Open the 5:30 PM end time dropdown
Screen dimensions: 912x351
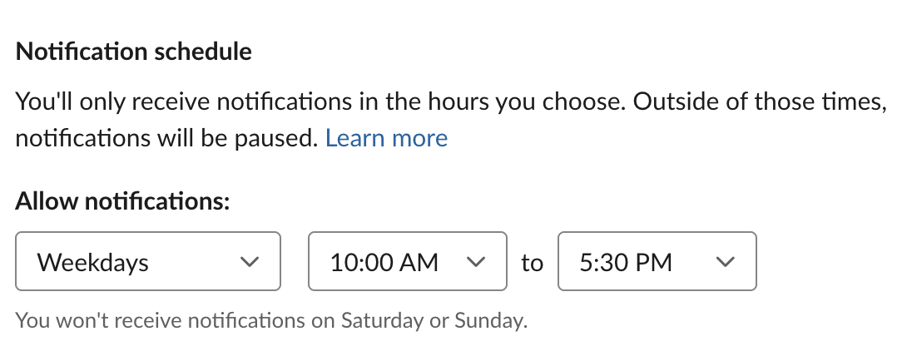coord(657,262)
